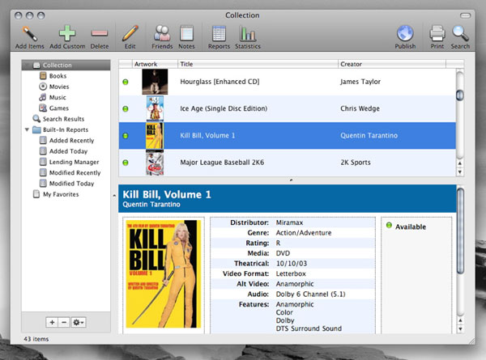Viewport: 486px width, 360px height.
Task: Open Search magnifier in toolbar
Action: [460, 34]
